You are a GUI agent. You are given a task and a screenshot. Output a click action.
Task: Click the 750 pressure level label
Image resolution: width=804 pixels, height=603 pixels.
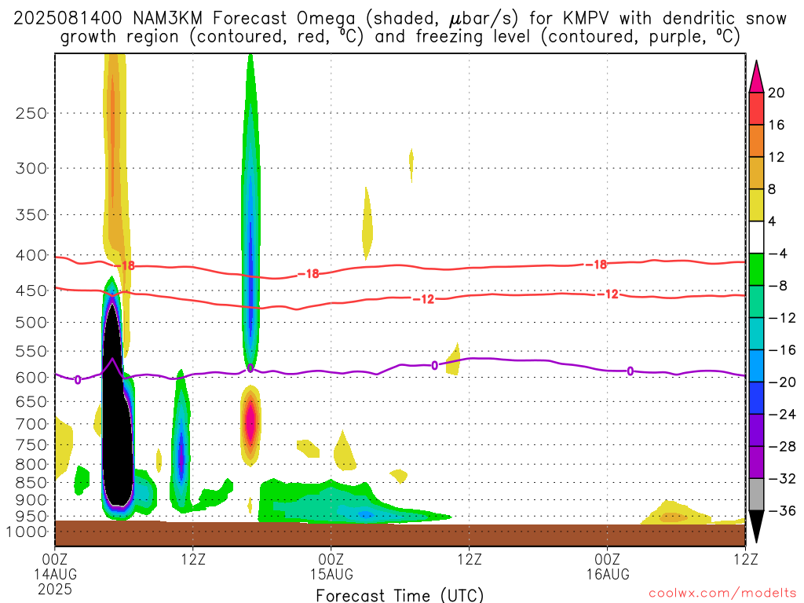click(31, 445)
